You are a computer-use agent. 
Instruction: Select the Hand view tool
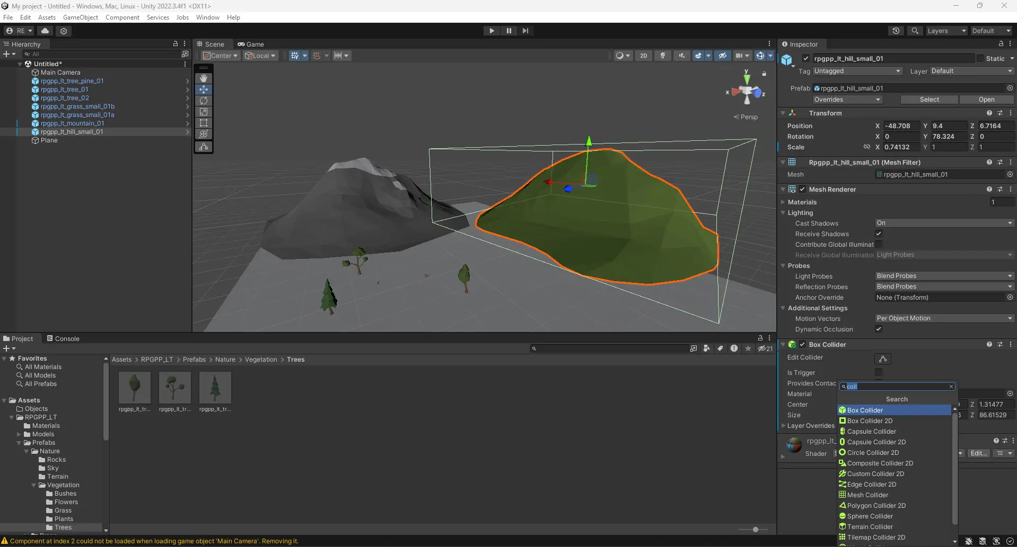tap(204, 78)
